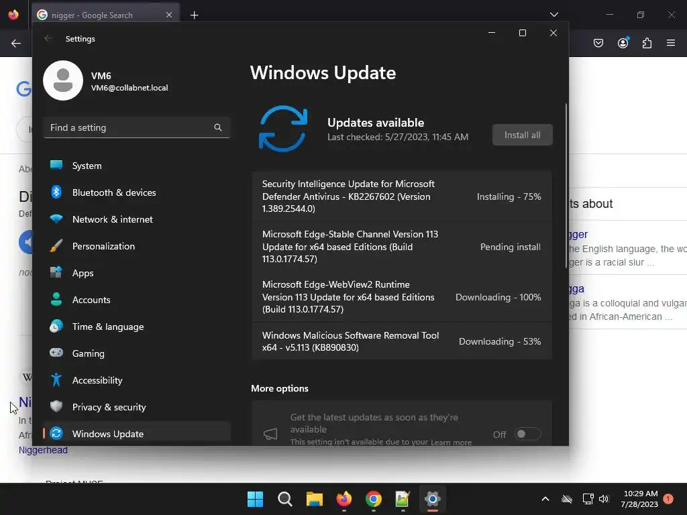Image resolution: width=687 pixels, height=515 pixels.
Task: Open the Gaming settings category
Action: (137, 353)
